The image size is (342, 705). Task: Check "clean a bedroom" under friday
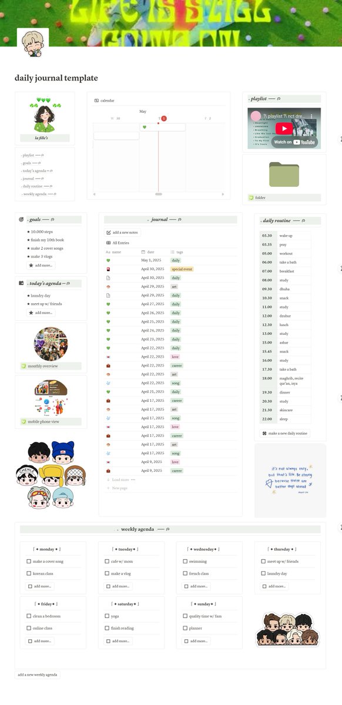tap(29, 616)
